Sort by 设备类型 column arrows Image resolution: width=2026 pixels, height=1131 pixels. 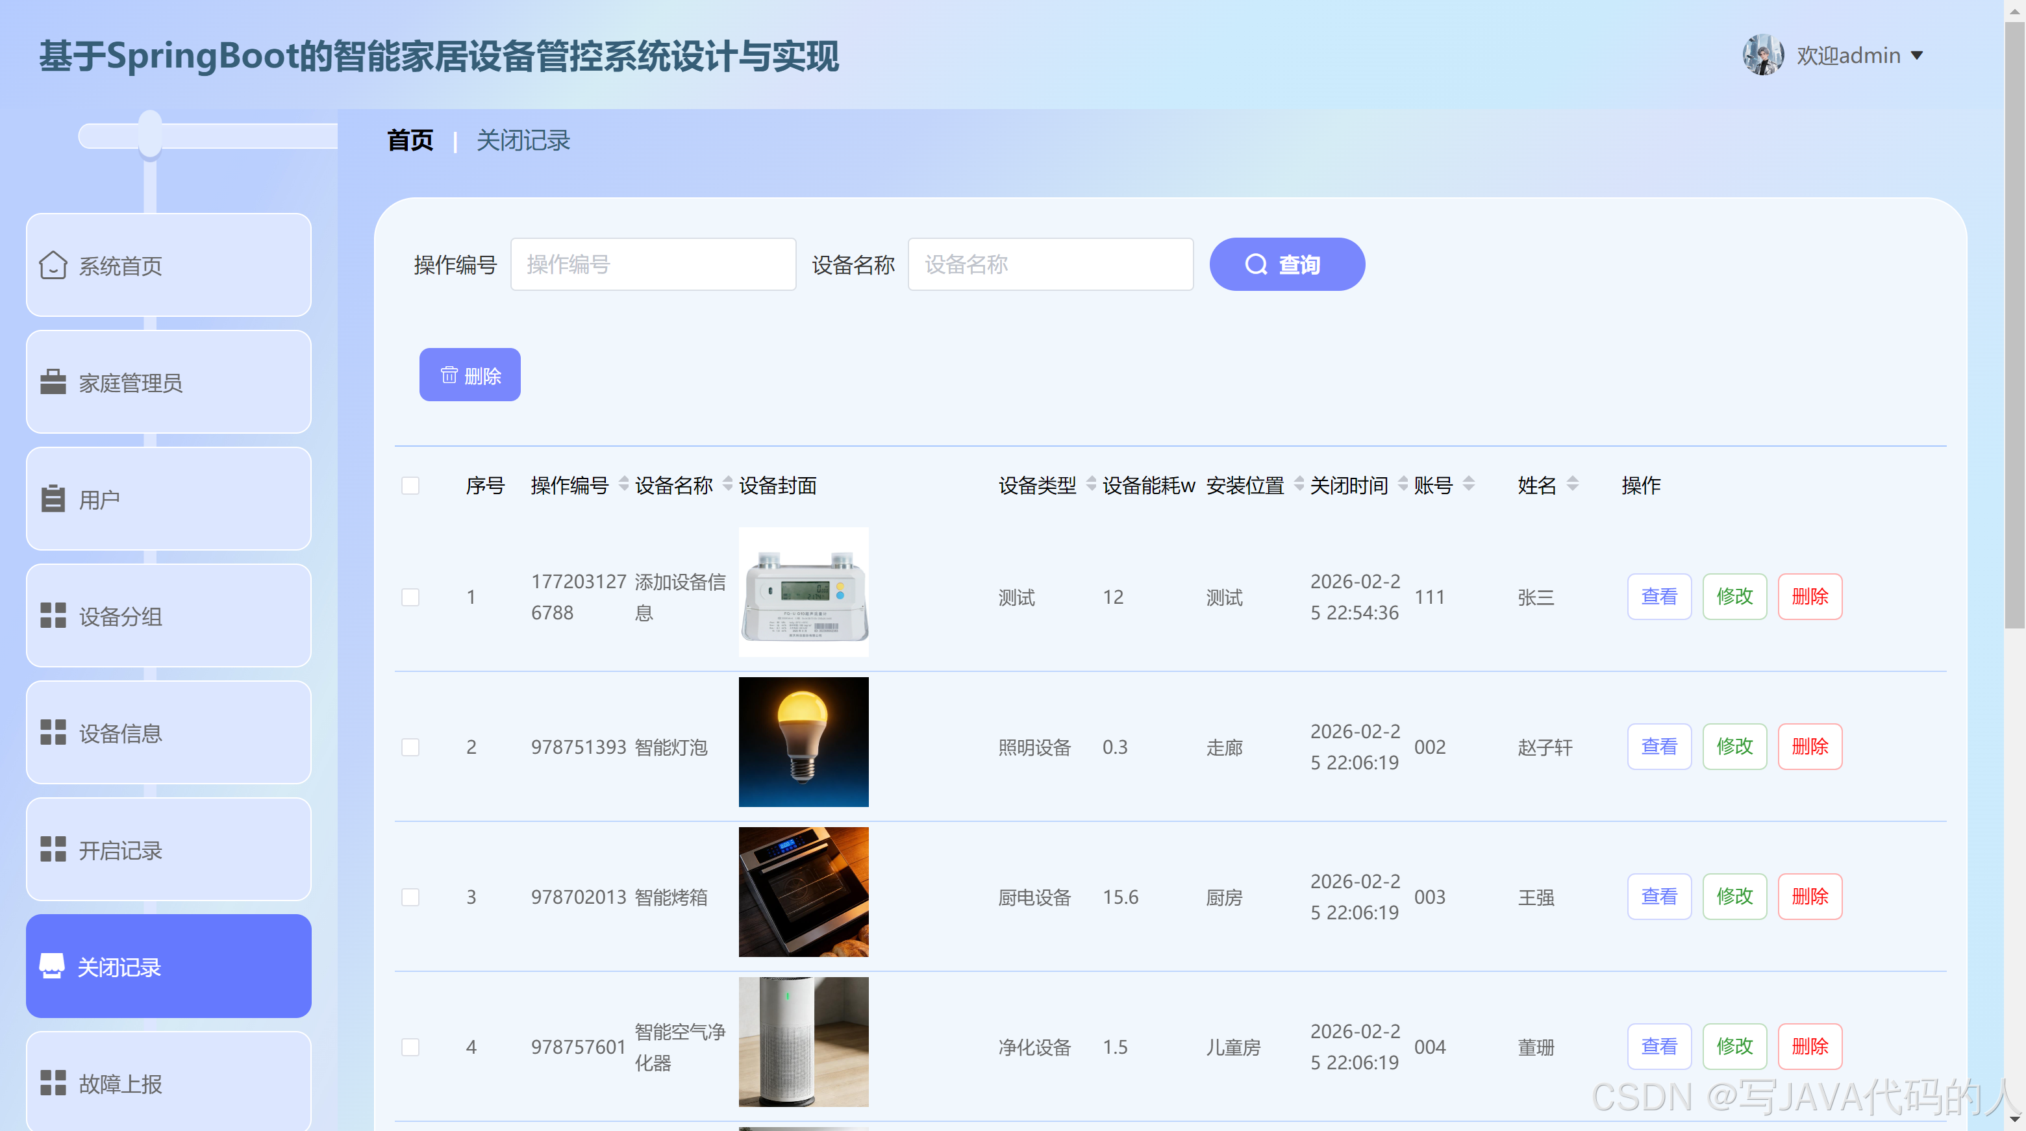tap(1092, 484)
